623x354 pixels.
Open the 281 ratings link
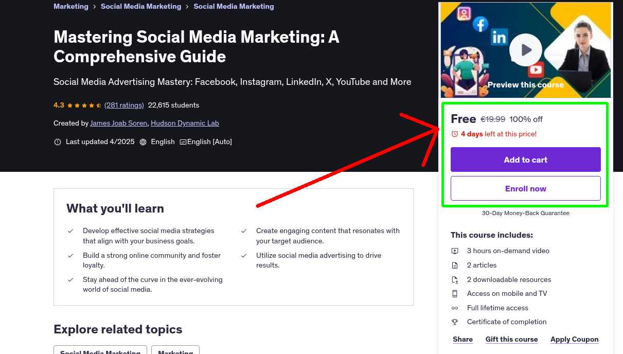124,105
